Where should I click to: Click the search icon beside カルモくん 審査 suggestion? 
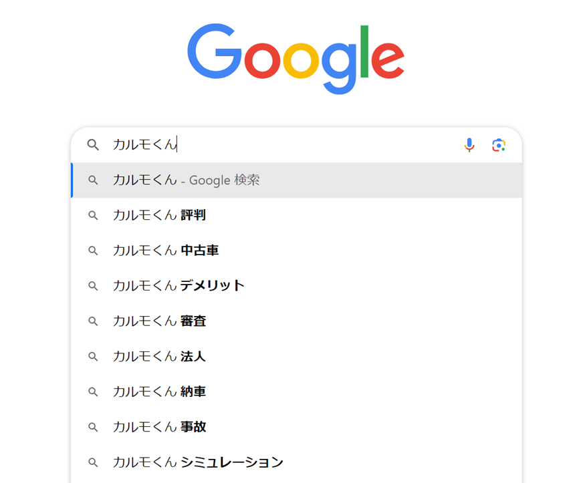click(x=93, y=321)
